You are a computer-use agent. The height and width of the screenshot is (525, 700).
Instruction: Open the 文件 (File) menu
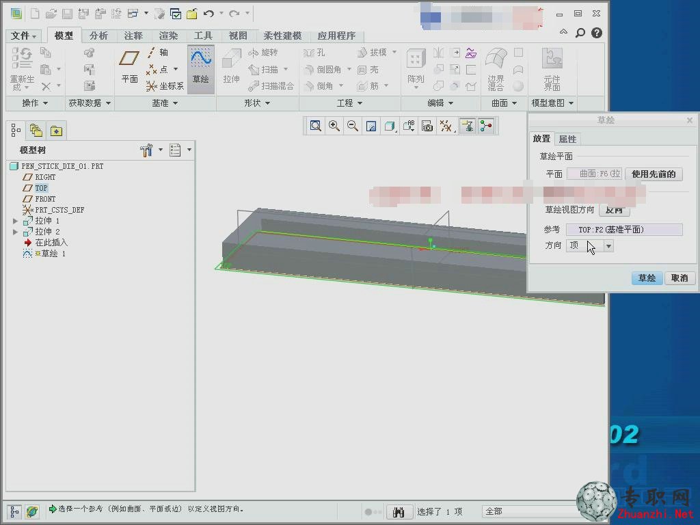[23, 36]
